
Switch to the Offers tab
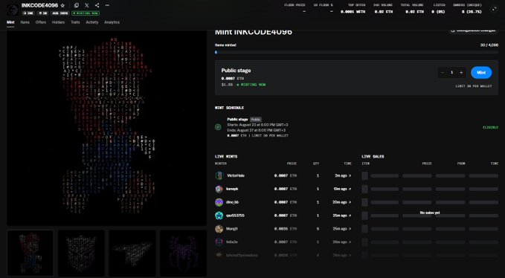(x=41, y=22)
